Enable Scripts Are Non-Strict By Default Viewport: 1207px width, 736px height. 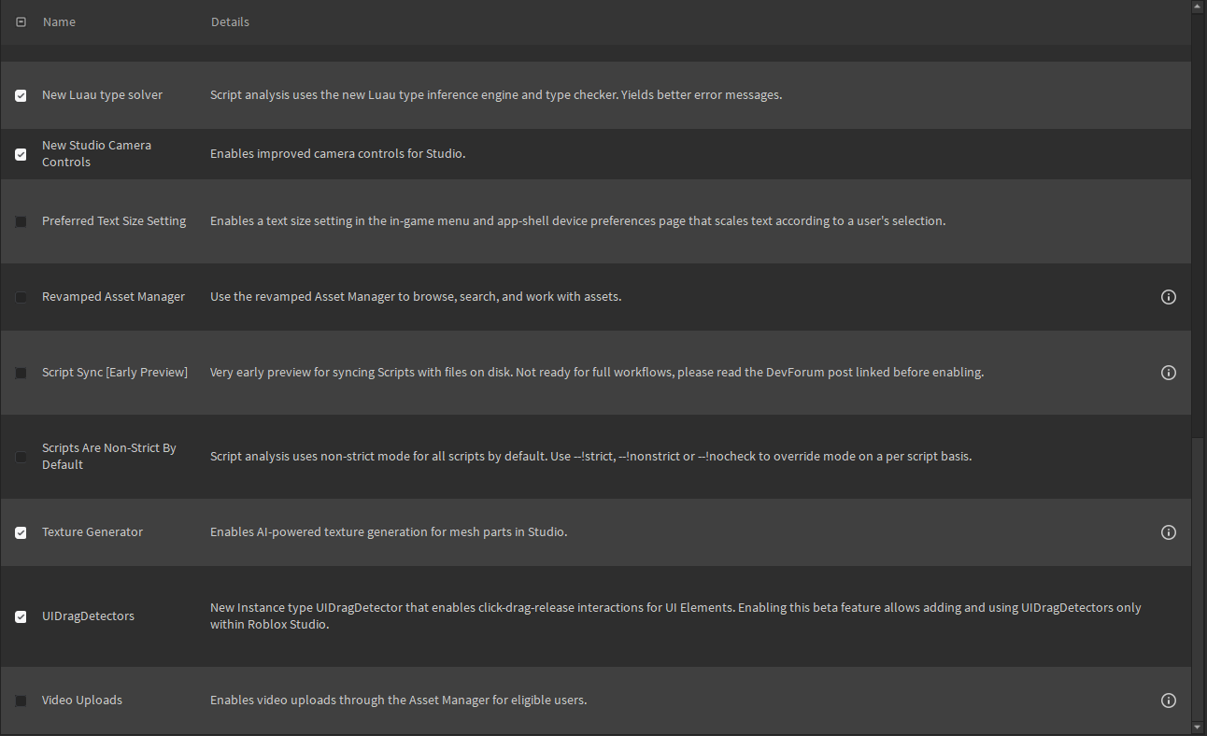click(21, 457)
